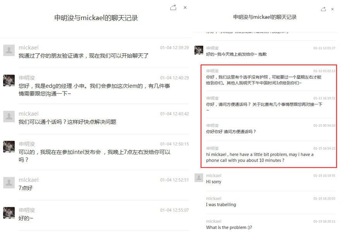Click 申明浚's avatar next to '好的~' message
This screenshot has width=341, height=236.
[9, 213]
